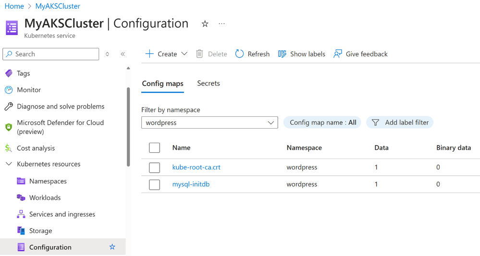
Task: Collapse the sidebar with the double chevron
Action: point(123,54)
